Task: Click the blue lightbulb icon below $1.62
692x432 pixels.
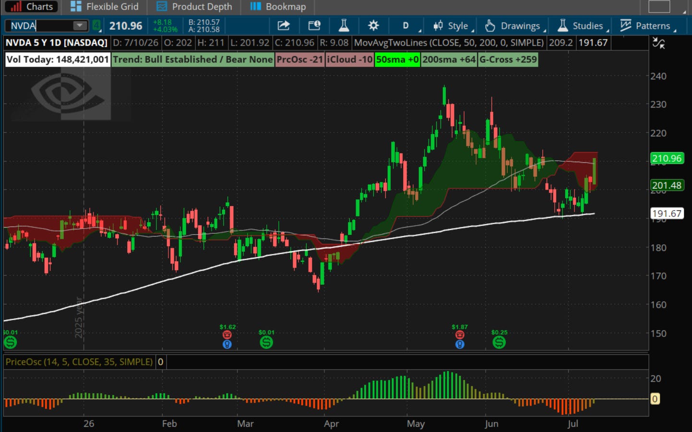Action: [x=227, y=344]
